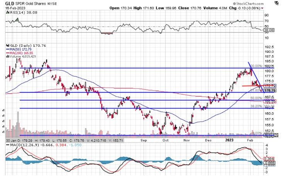285x176 pixels.
Task: Click the MACD -0.666 value tag
Action: click(x=268, y=163)
